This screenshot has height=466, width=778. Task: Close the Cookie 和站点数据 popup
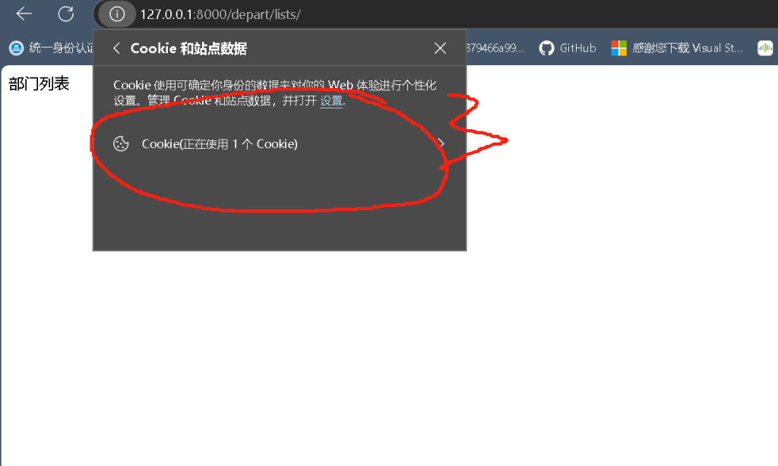pyautogui.click(x=440, y=48)
